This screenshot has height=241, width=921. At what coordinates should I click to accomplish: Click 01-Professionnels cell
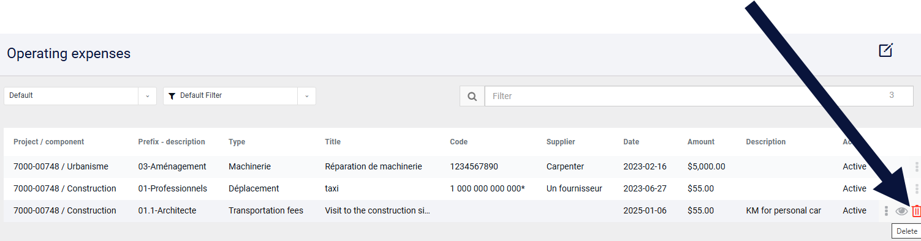173,188
